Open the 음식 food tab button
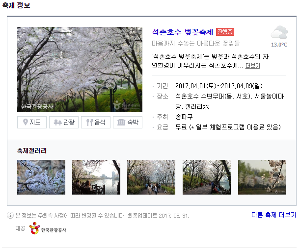Screen dimensions: 300x248 pyautogui.click(x=96, y=122)
